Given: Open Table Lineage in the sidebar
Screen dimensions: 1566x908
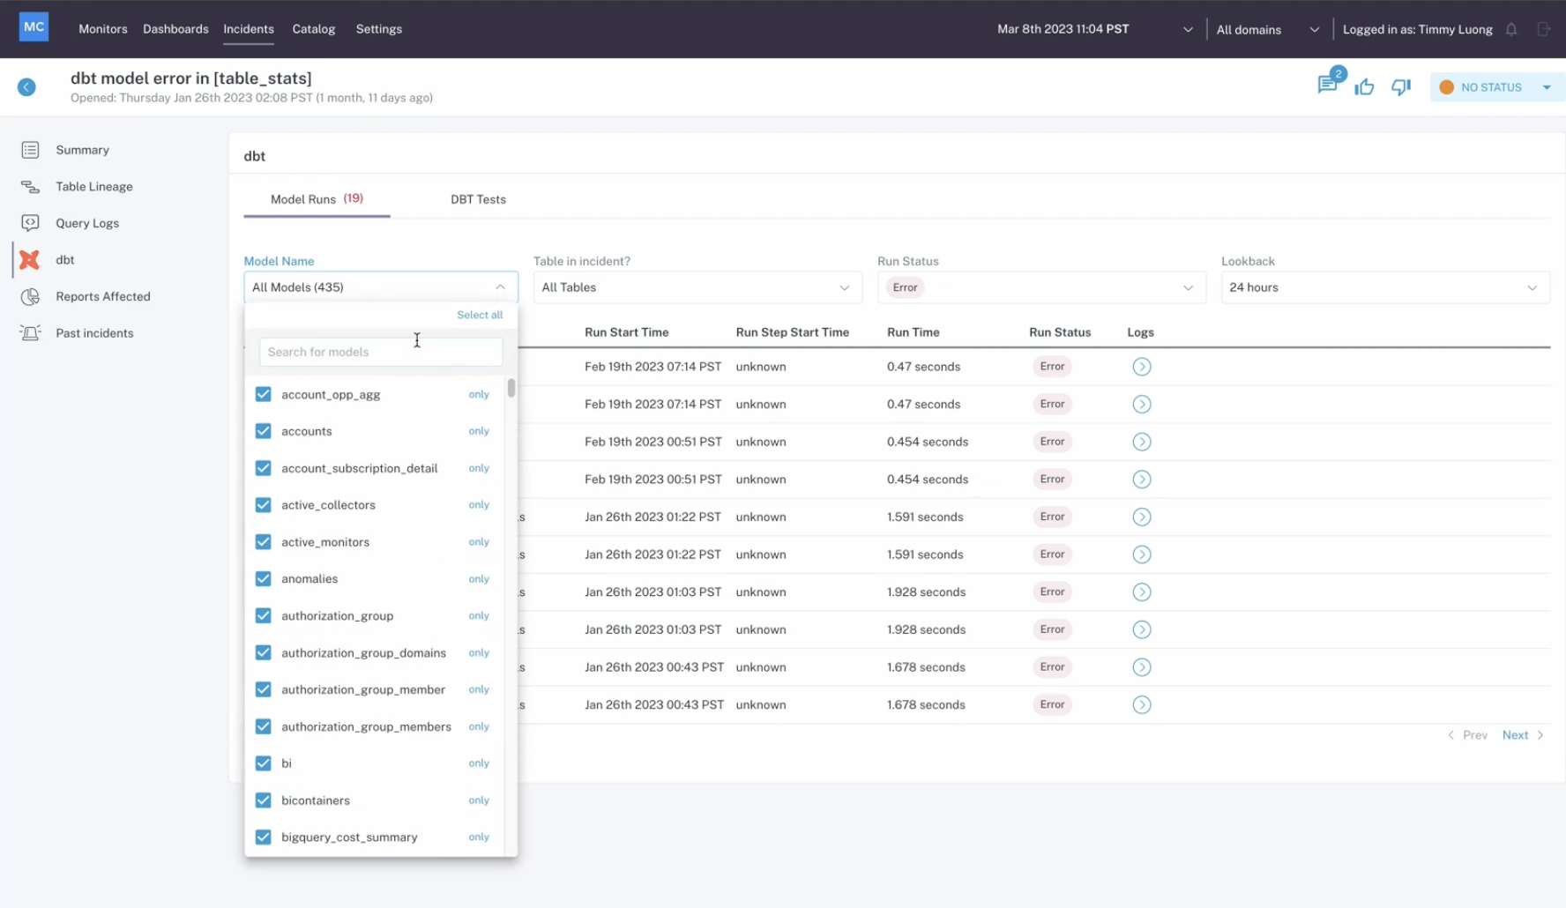Looking at the screenshot, I should (x=94, y=187).
